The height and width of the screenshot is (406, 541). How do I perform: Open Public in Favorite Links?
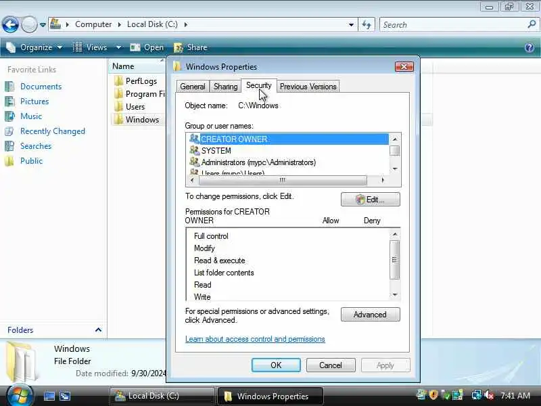[x=31, y=161]
